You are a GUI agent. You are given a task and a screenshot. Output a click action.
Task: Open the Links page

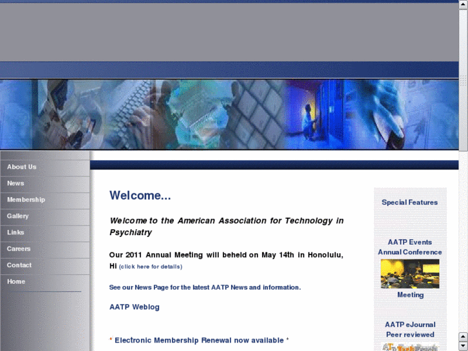pyautogui.click(x=45, y=233)
